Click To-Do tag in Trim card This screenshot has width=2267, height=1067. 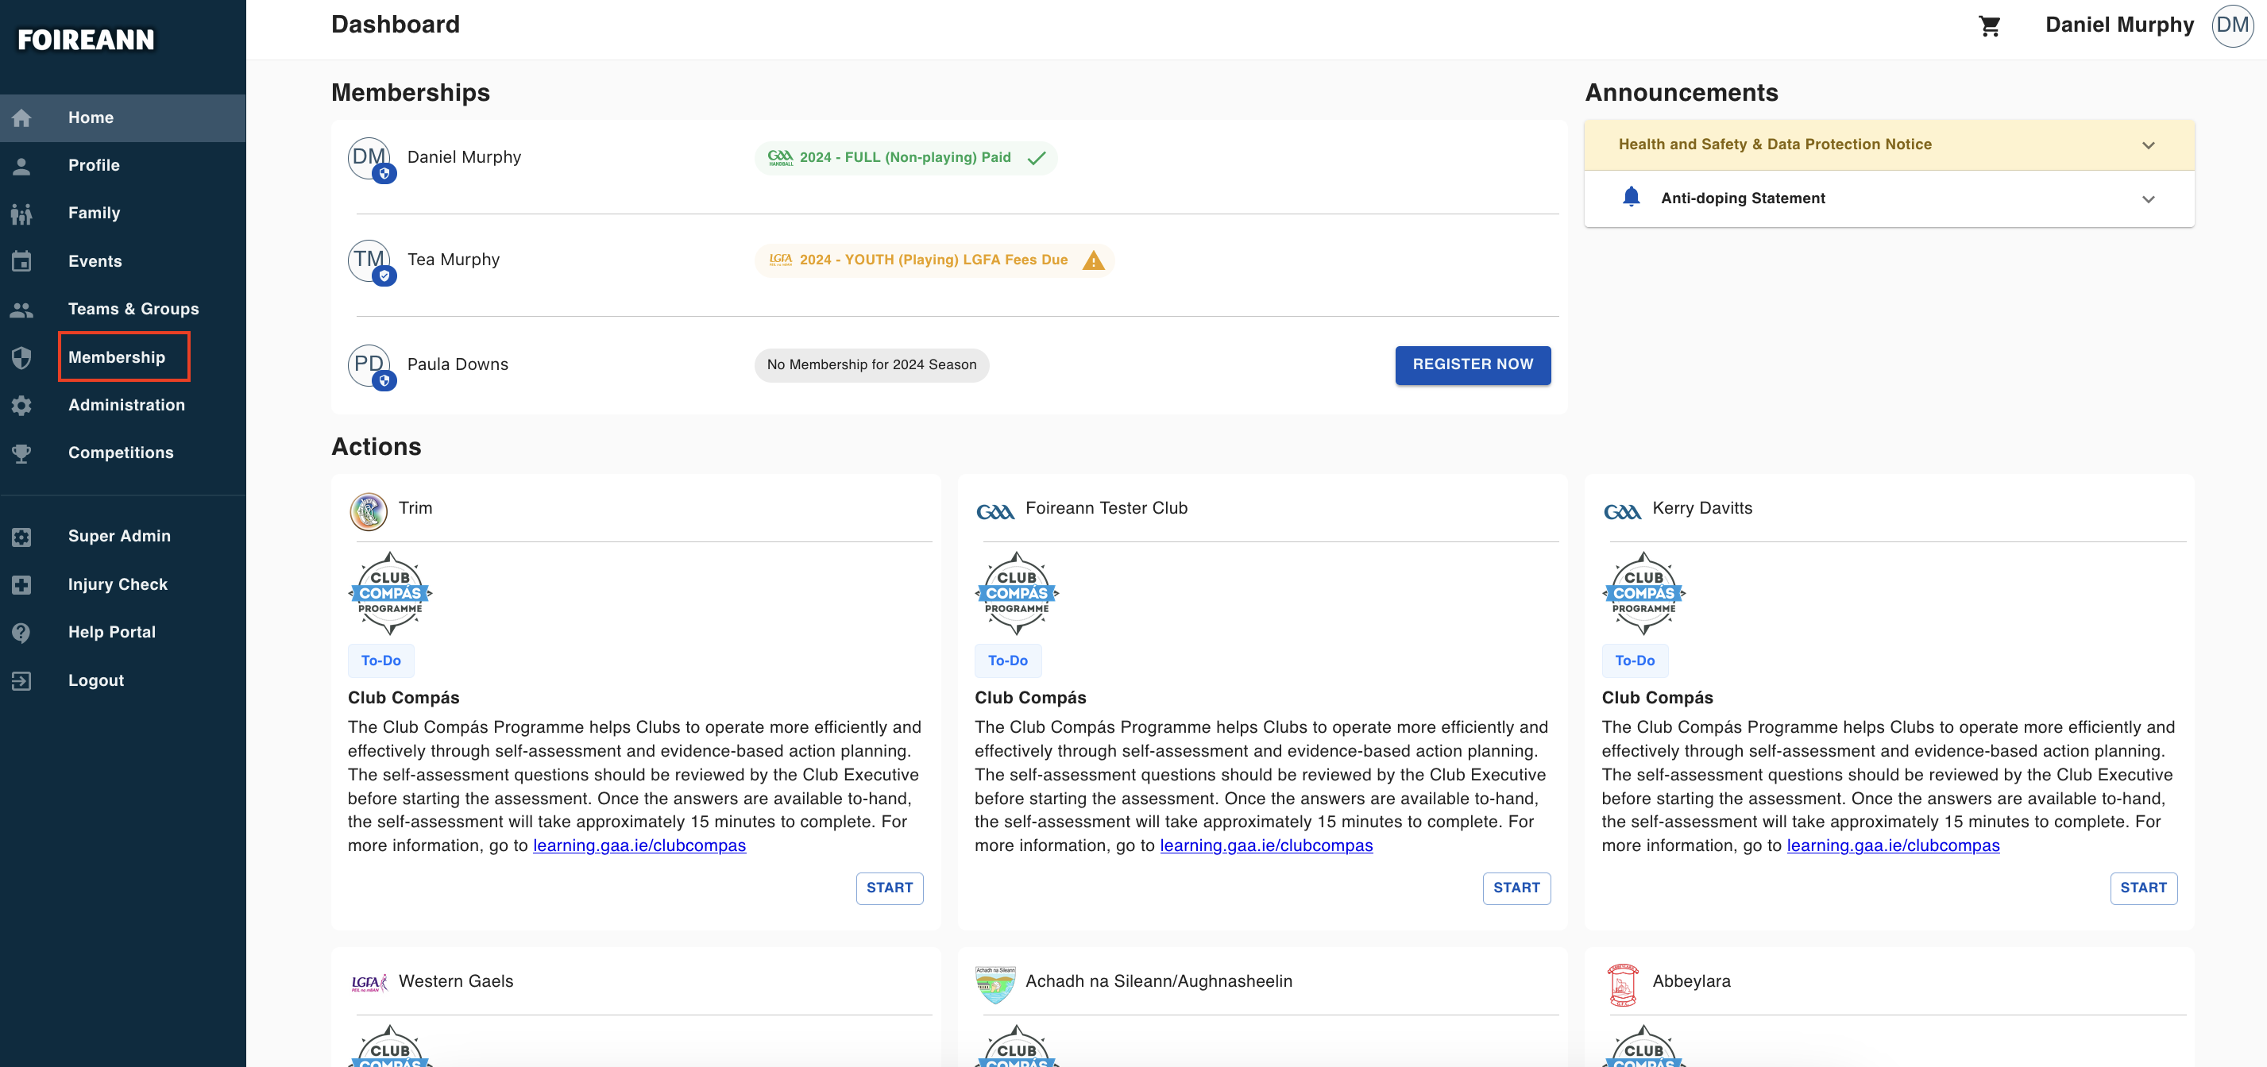(380, 661)
